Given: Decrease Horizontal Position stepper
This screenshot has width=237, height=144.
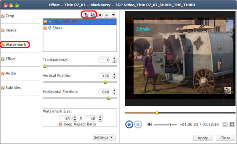Looking at the screenshot, I should (115, 93).
